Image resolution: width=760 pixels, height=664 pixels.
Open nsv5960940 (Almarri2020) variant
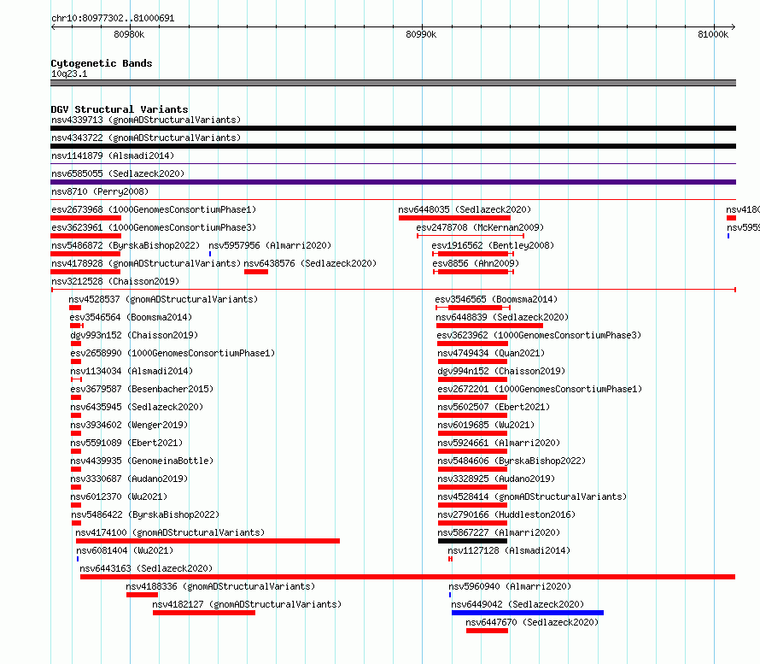(510, 586)
